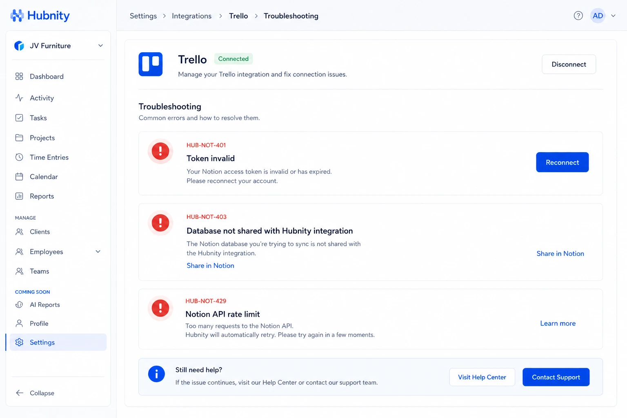627x418 pixels.
Task: Click the Time Entries clock icon
Action: (x=19, y=157)
